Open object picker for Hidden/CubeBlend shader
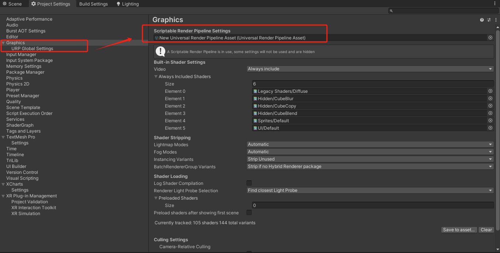Viewport: 500px width, 253px height. (x=490, y=113)
